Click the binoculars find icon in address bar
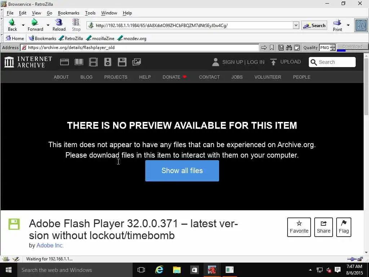This screenshot has height=277, width=369. 289,48
